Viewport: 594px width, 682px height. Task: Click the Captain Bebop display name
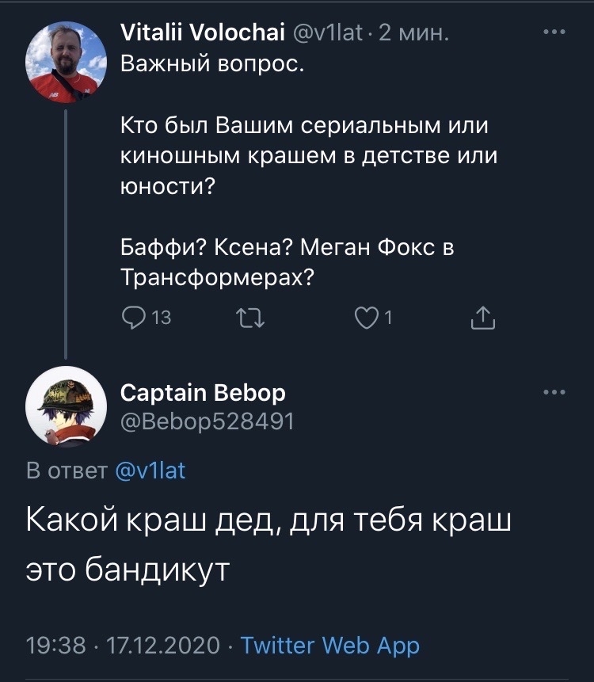[203, 392]
